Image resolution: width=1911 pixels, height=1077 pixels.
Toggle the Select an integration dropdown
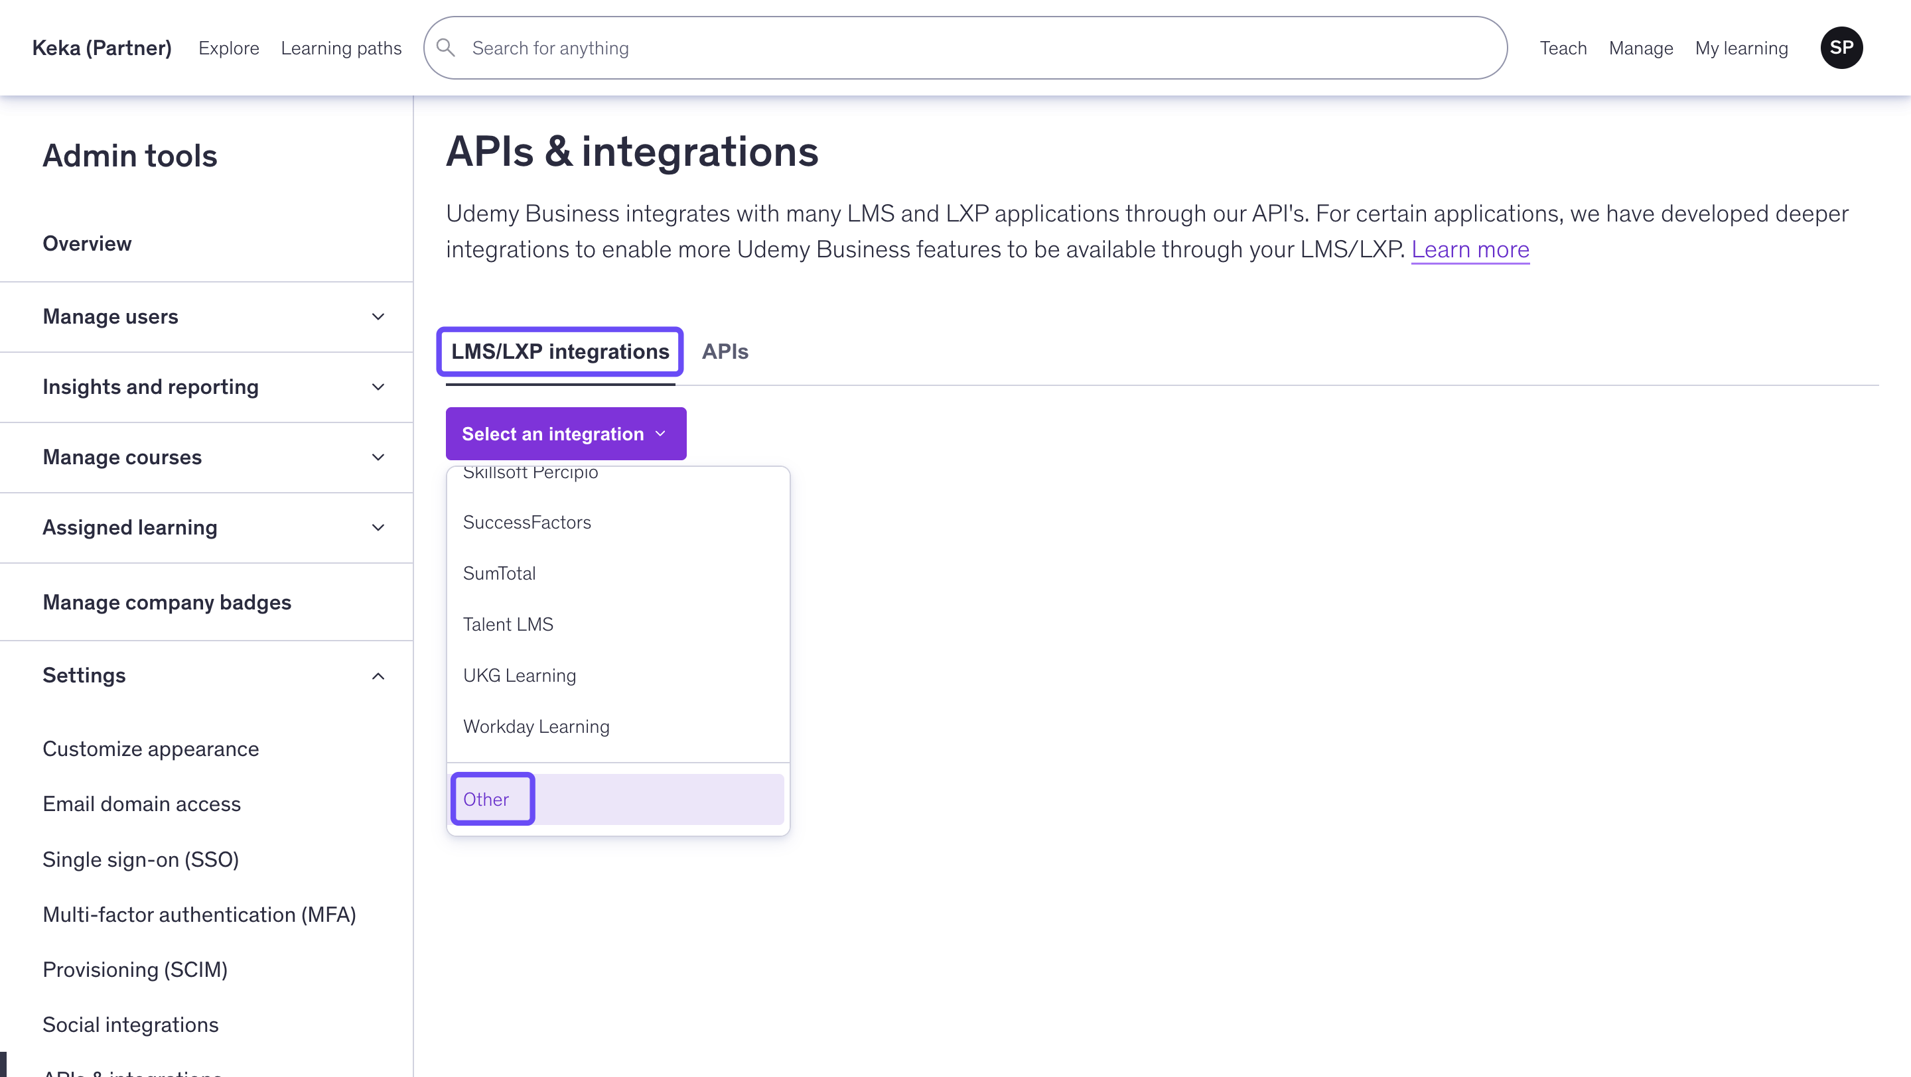pos(565,434)
